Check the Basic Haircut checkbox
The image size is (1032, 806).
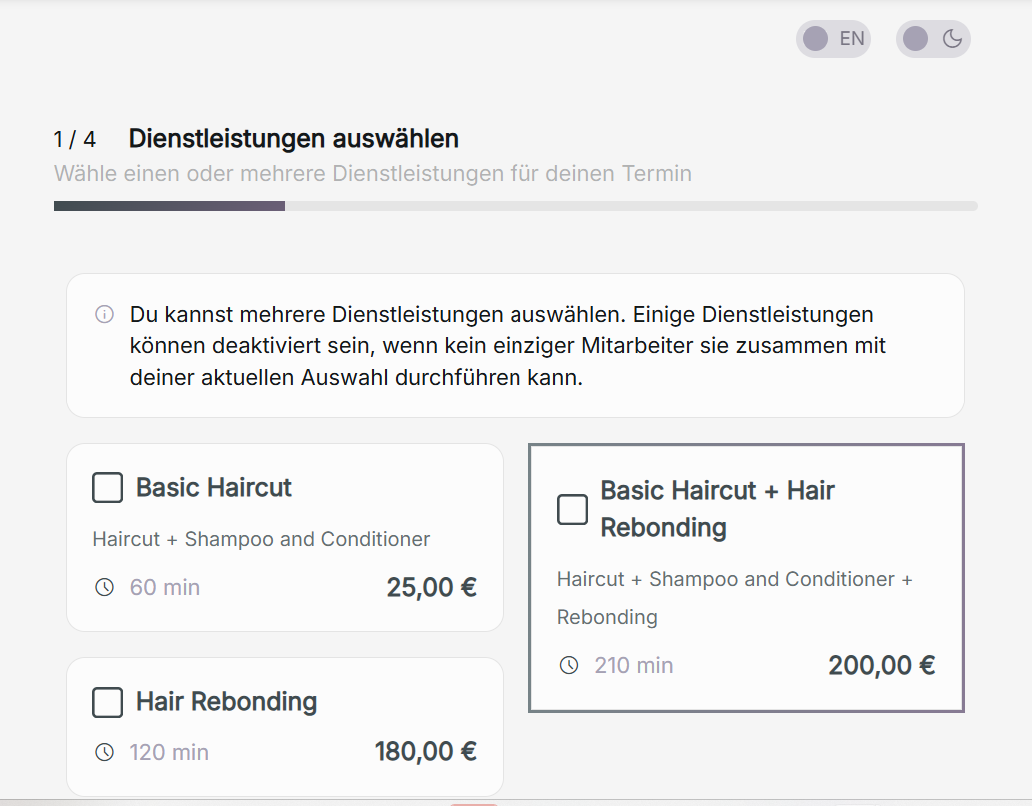point(107,488)
